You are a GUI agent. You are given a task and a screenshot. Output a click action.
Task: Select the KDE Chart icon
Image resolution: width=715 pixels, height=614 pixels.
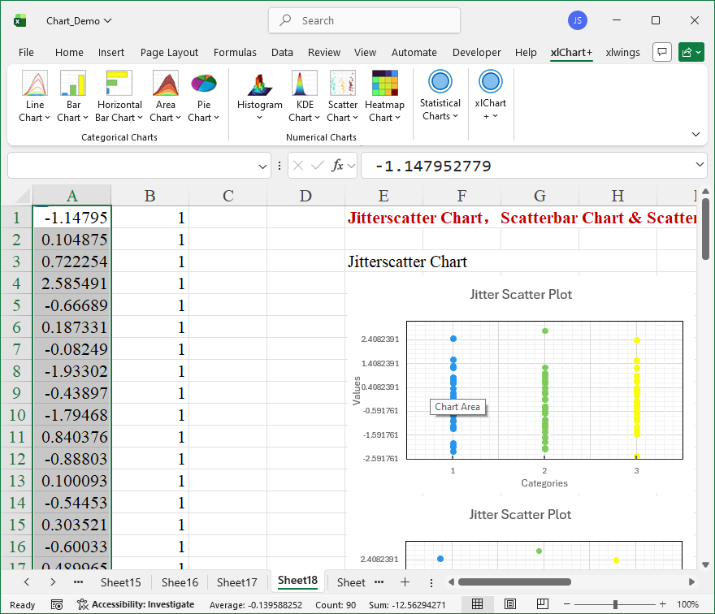[305, 84]
